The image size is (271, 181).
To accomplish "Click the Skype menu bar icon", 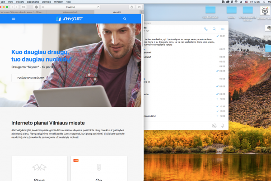I will pyautogui.click(x=223, y=2).
